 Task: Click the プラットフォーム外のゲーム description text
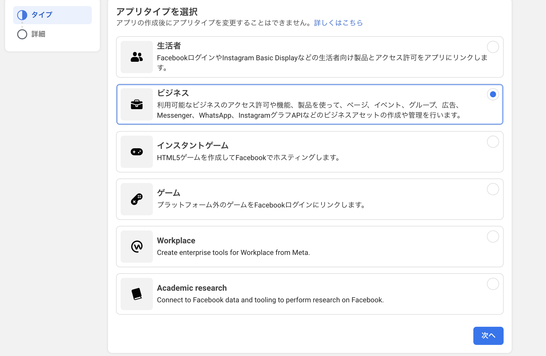(x=261, y=205)
